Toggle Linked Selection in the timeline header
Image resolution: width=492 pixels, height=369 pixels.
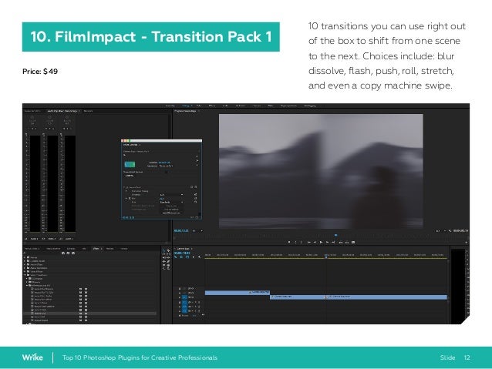187,257
